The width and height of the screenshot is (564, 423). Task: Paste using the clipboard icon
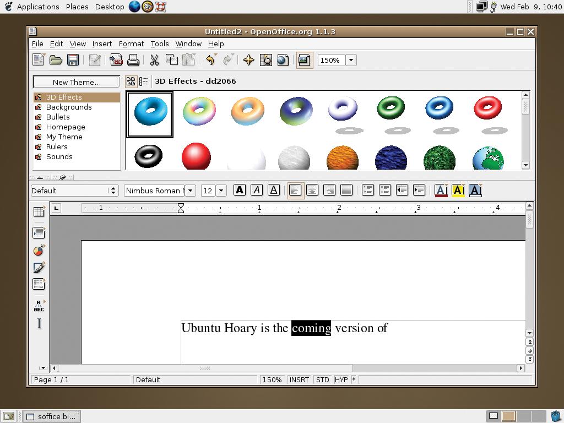(x=189, y=59)
